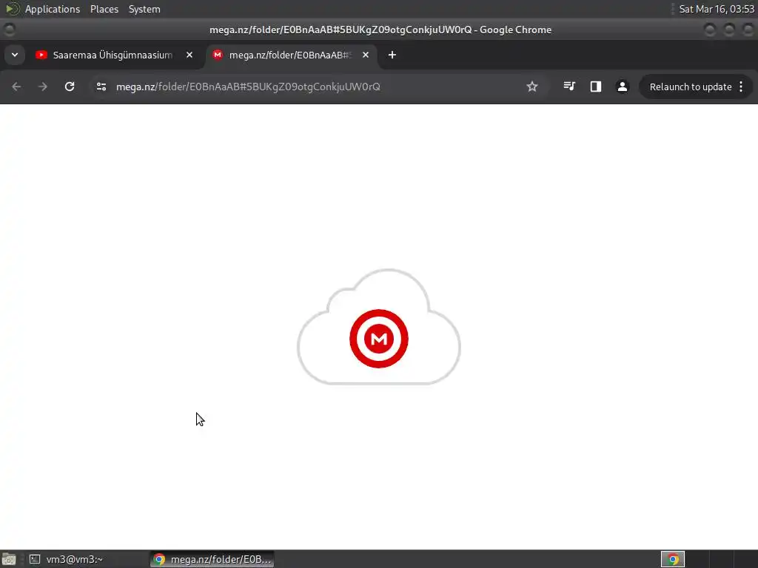This screenshot has height=568, width=758.
Task: Open the System menu
Action: pyautogui.click(x=144, y=9)
